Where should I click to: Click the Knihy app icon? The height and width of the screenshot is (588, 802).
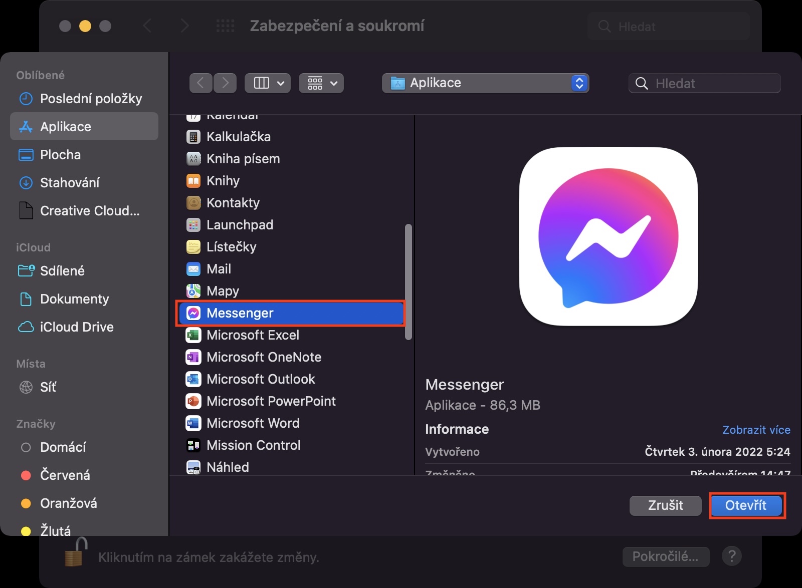(x=193, y=181)
